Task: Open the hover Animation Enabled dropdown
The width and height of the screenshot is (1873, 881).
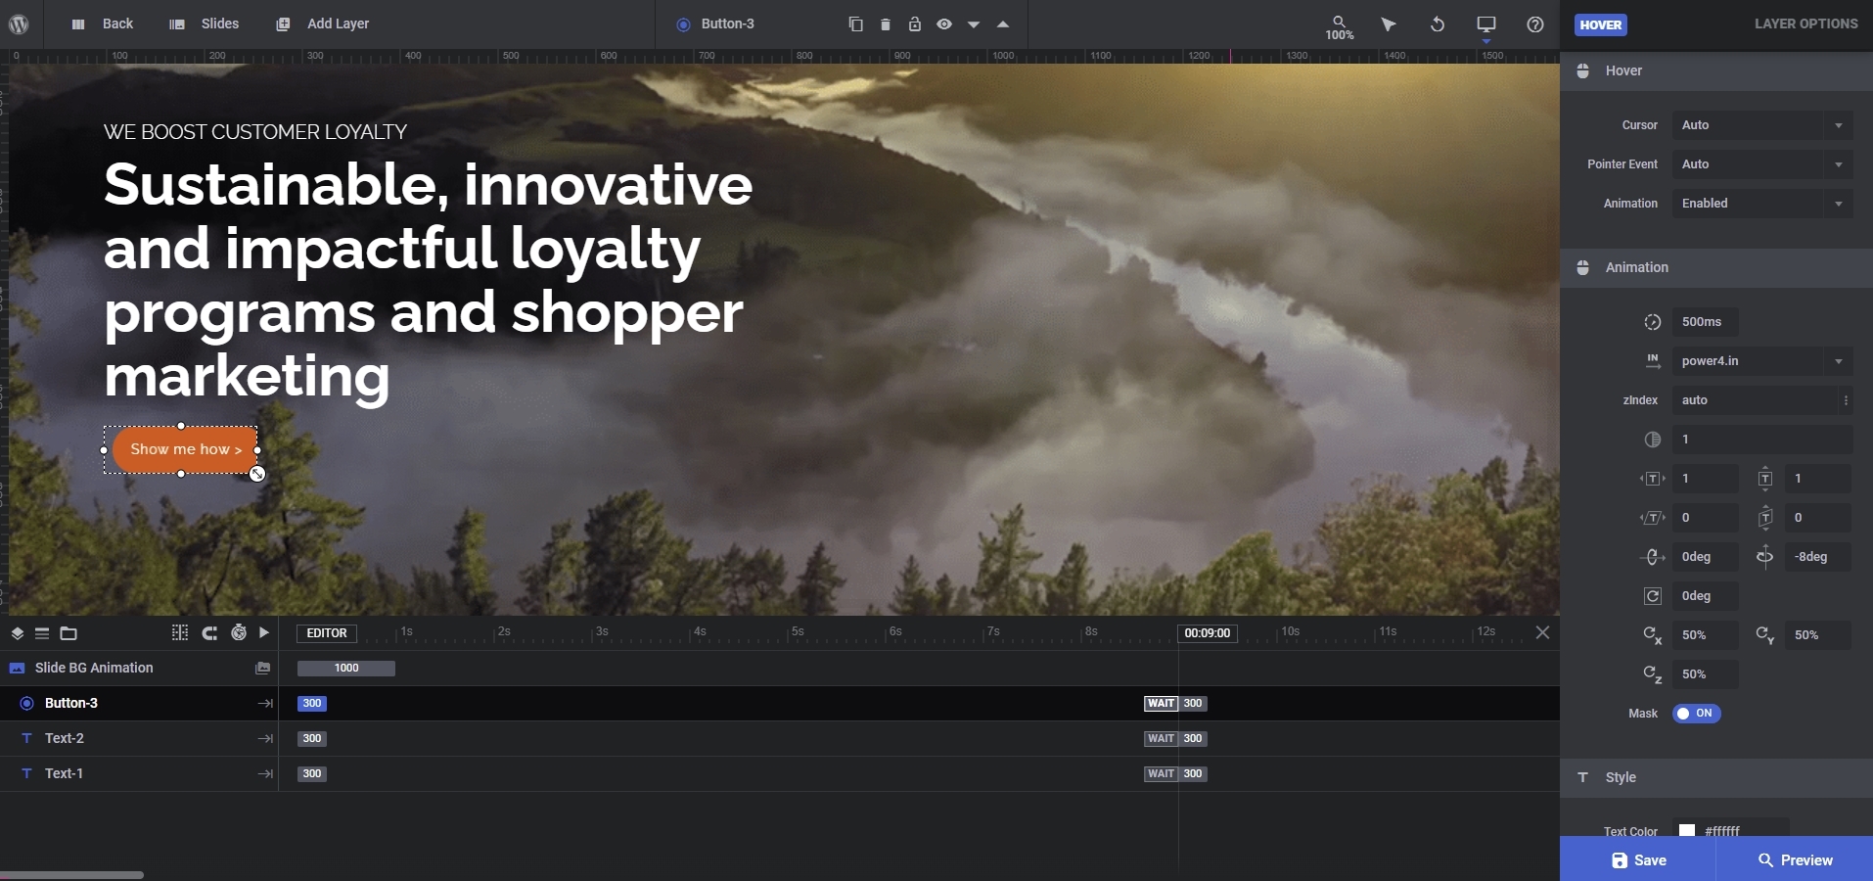Action: point(1762,204)
